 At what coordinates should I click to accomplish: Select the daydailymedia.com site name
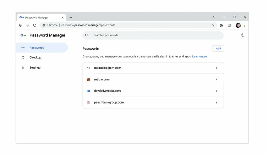click(107, 91)
